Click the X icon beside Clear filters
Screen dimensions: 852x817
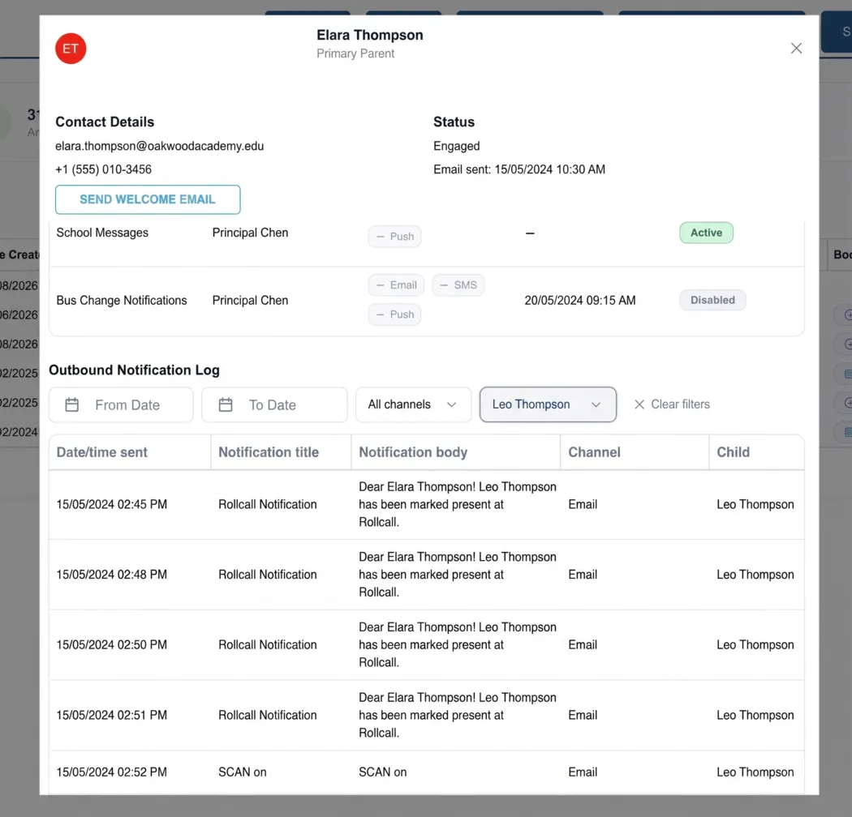click(x=639, y=404)
